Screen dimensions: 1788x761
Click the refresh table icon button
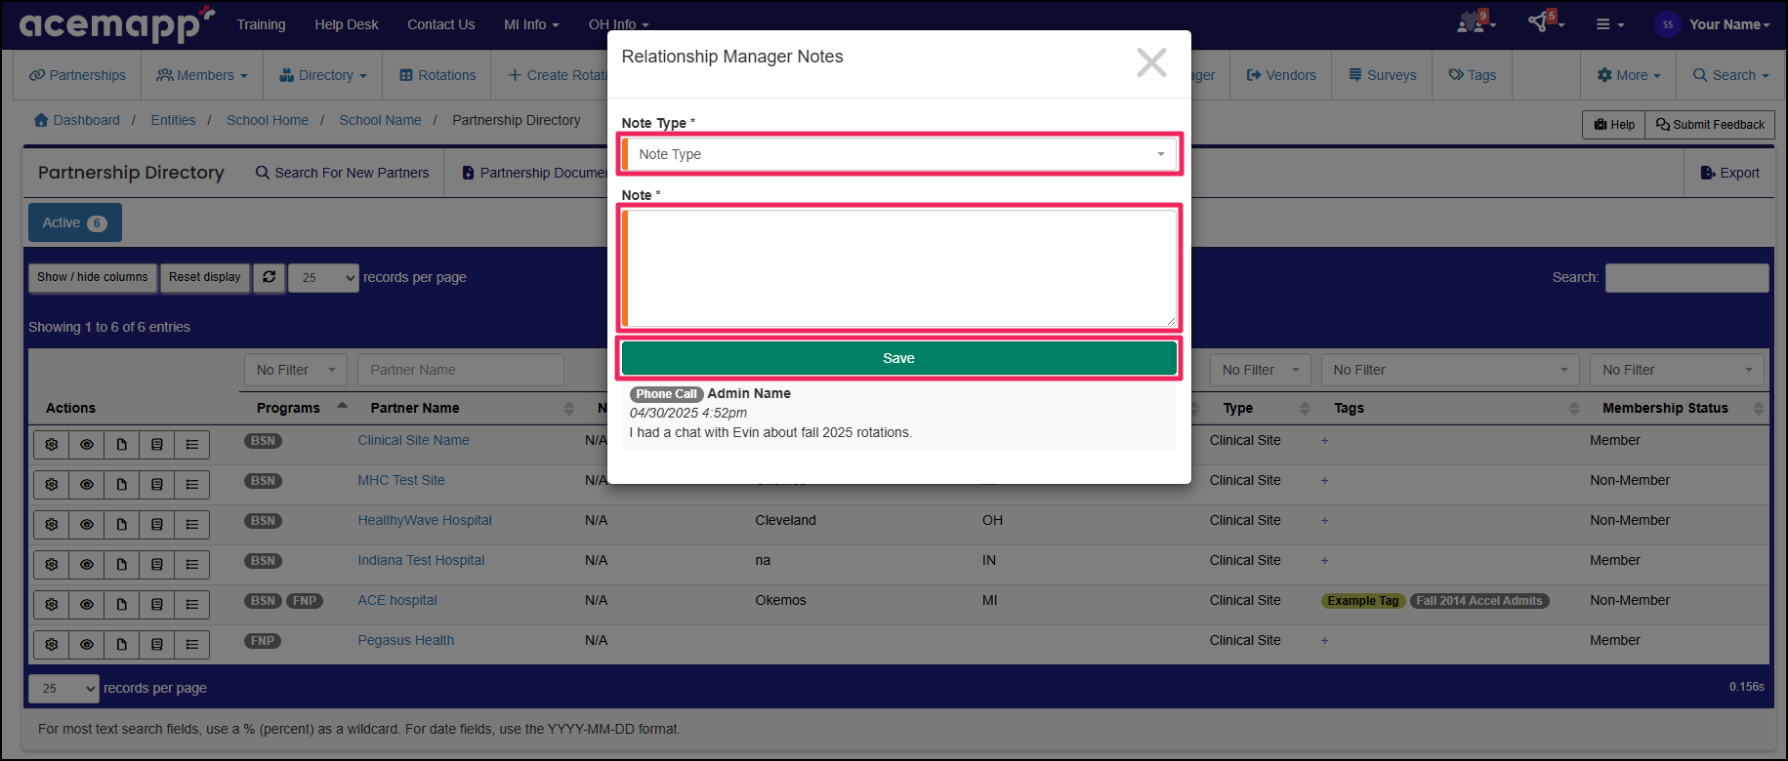[269, 277]
